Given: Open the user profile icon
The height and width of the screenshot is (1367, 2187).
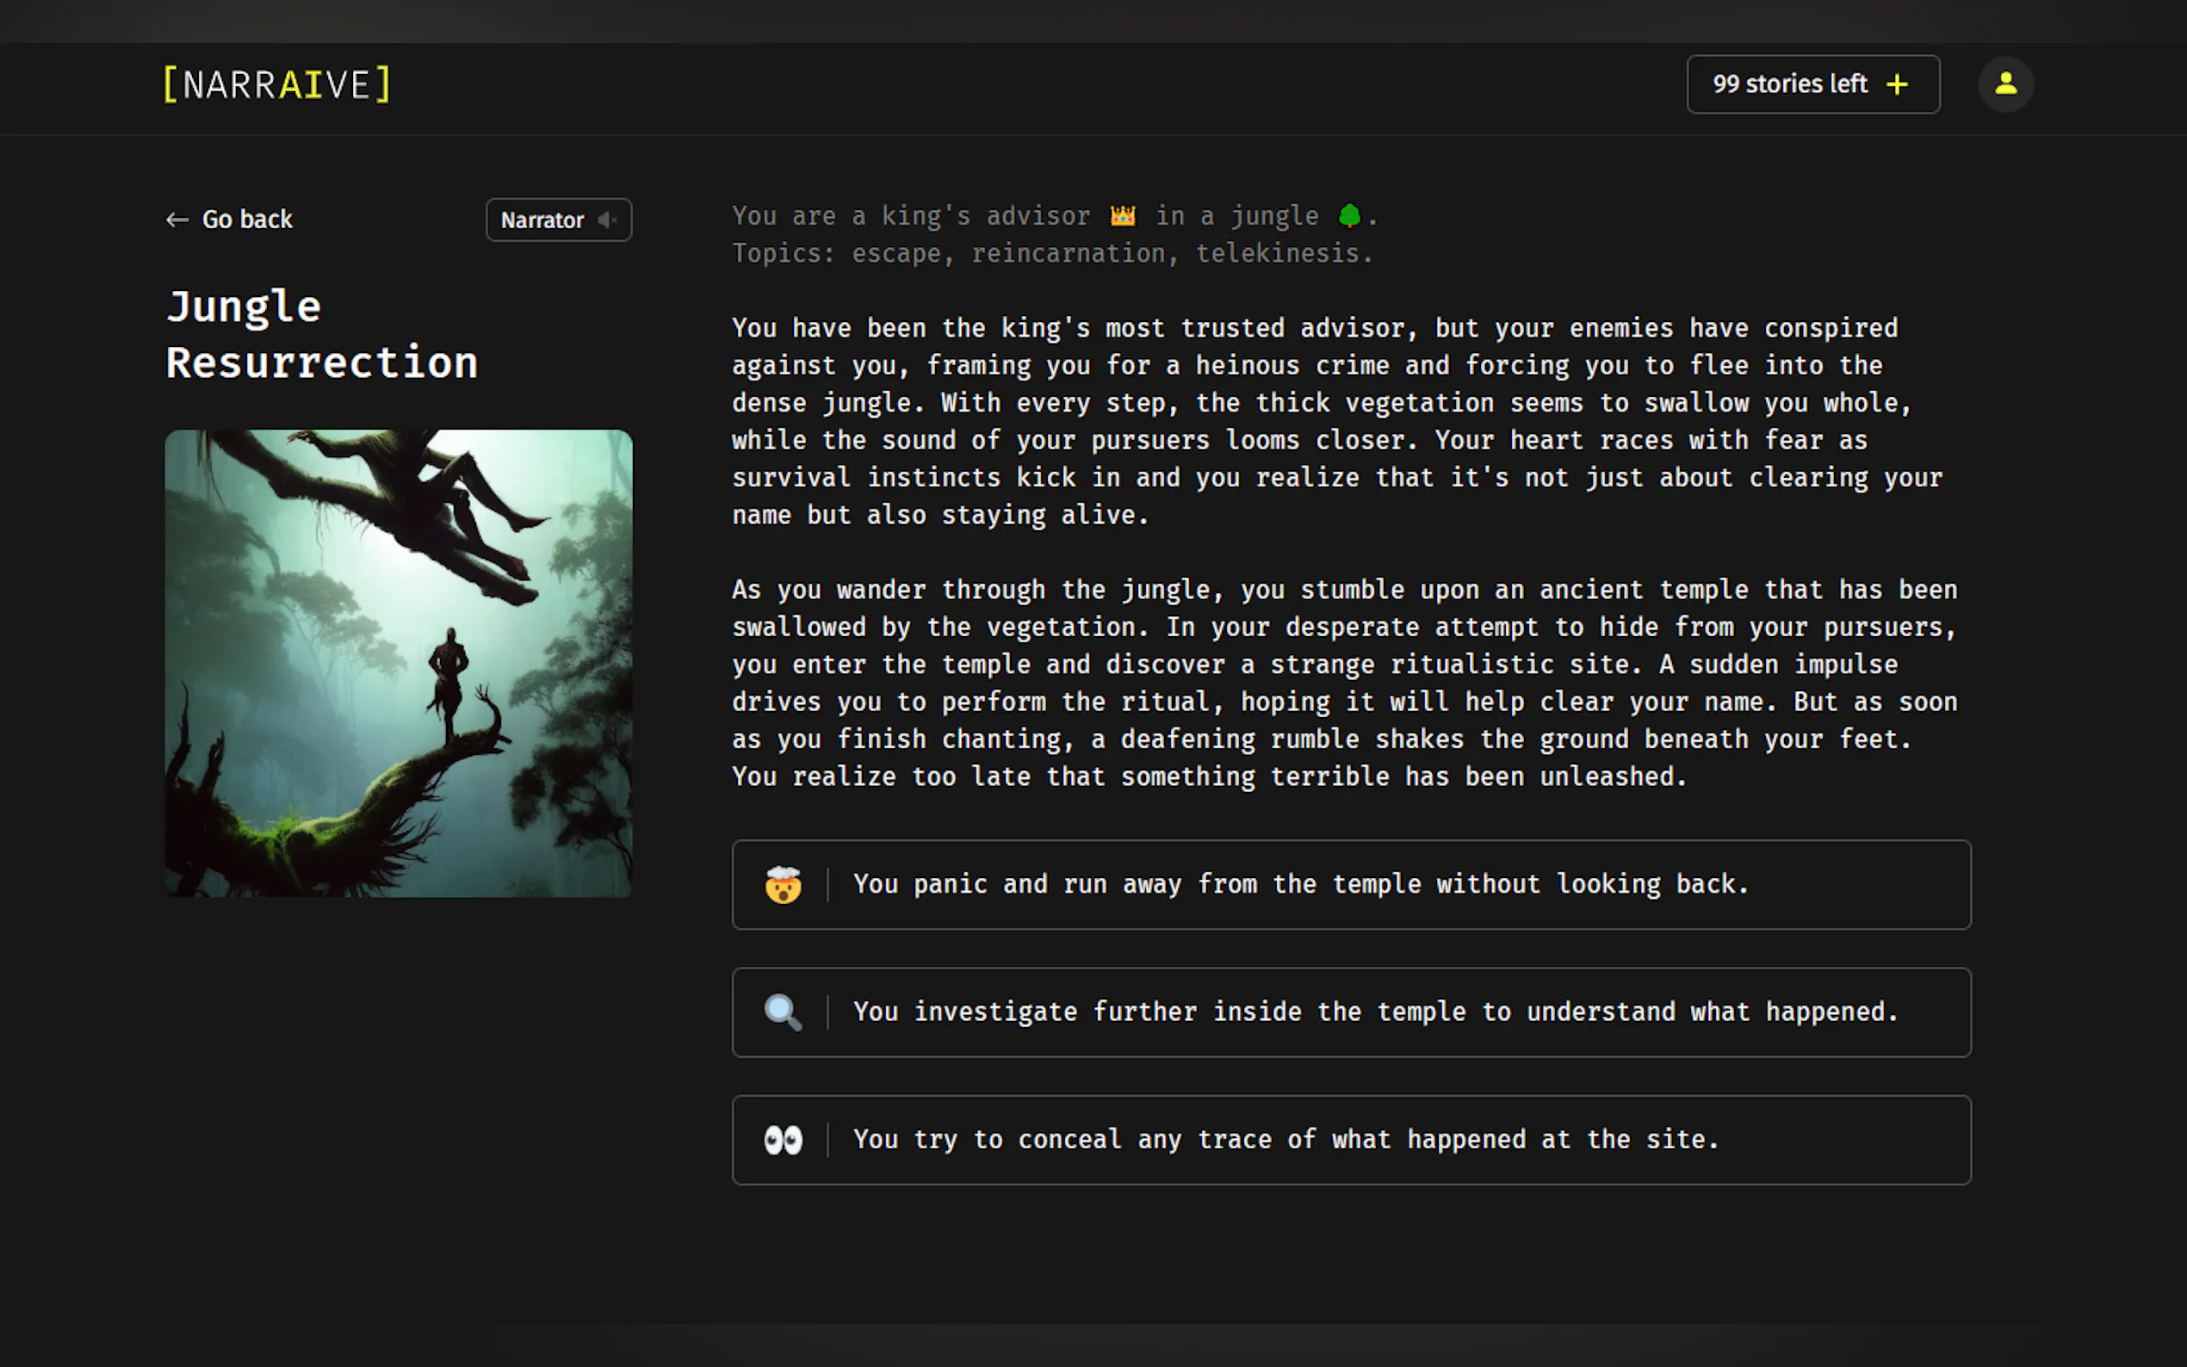Looking at the screenshot, I should point(2004,84).
